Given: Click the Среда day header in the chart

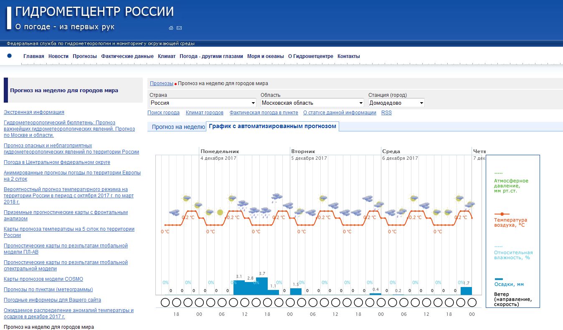Looking at the screenshot, I should [391, 151].
